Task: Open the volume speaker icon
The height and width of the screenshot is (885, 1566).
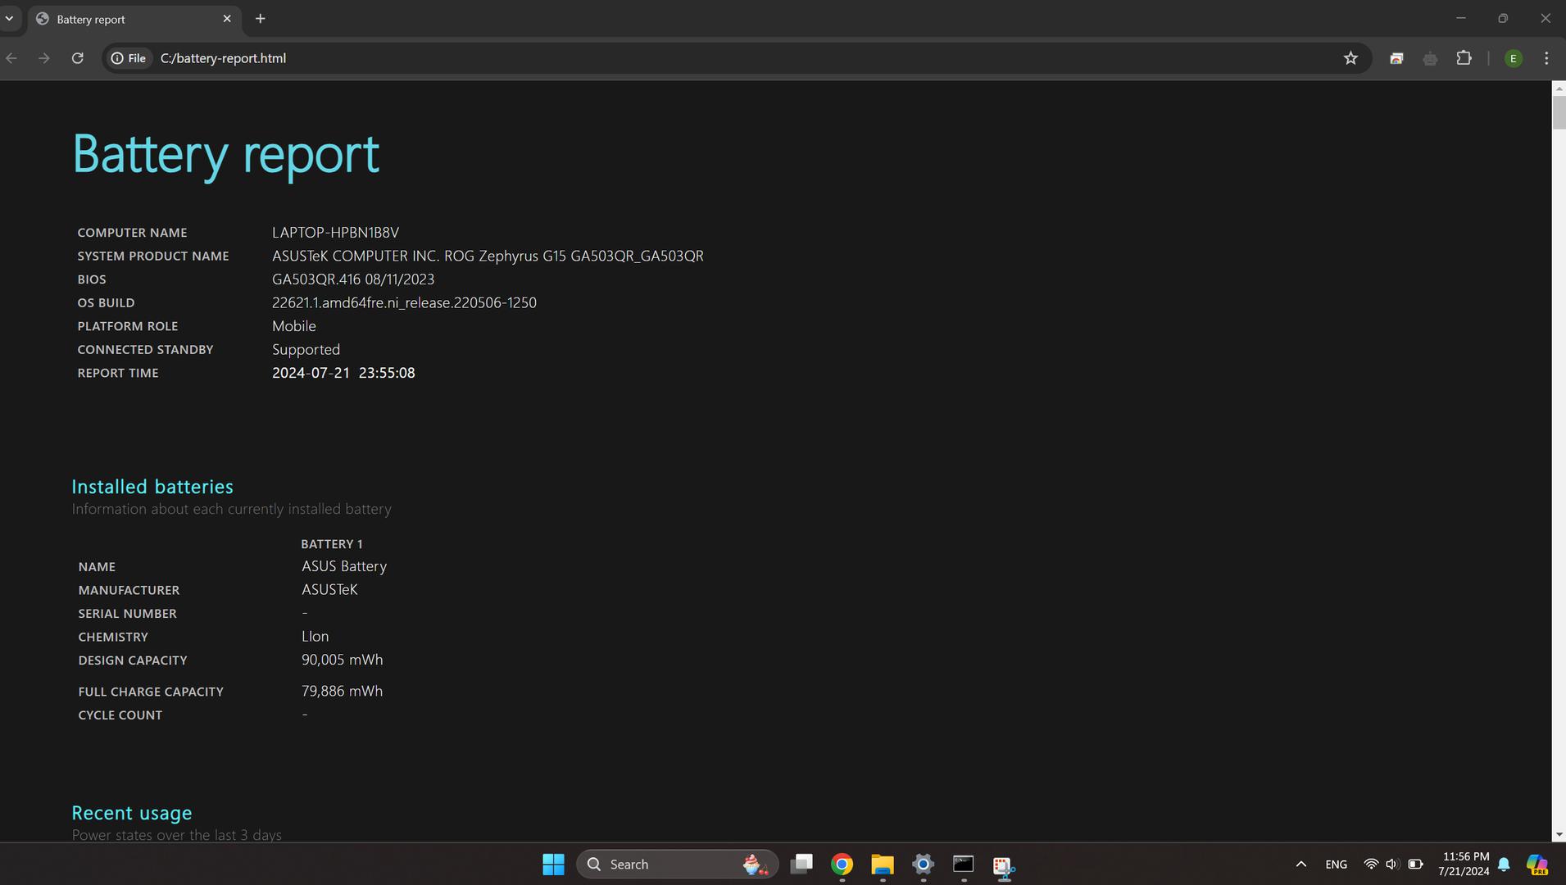Action: [x=1392, y=865]
